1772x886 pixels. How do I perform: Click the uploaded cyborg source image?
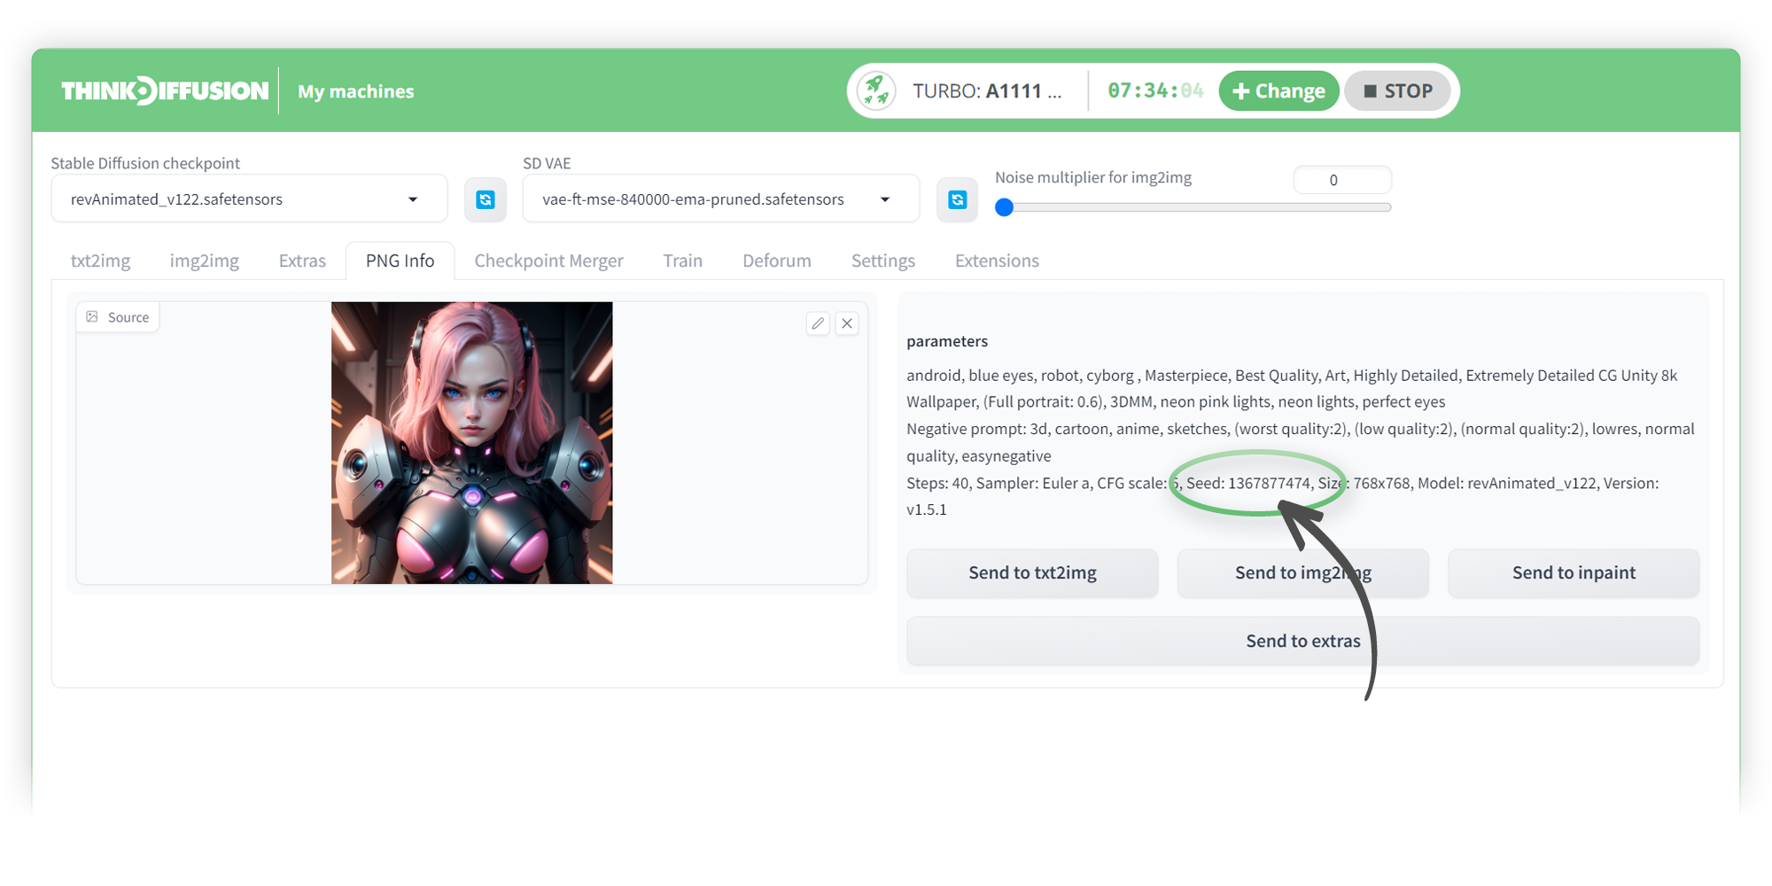[471, 443]
